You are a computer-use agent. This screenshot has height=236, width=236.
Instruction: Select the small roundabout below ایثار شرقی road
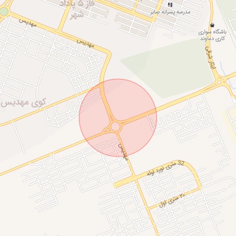219,83
